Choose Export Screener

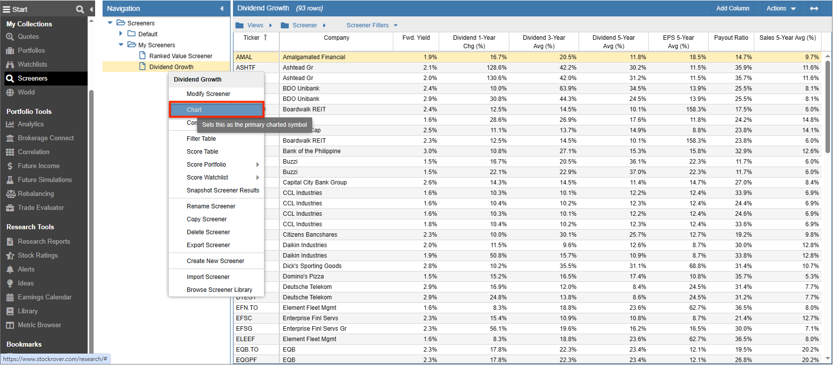pyautogui.click(x=216, y=245)
